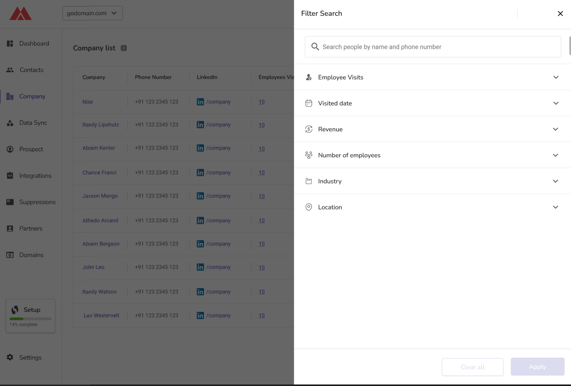The image size is (571, 386).
Task: Click phone number in Jaxson Mango row
Action: coord(157,196)
